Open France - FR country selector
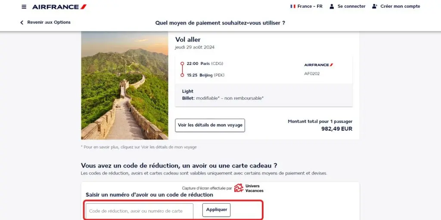 (x=307, y=6)
